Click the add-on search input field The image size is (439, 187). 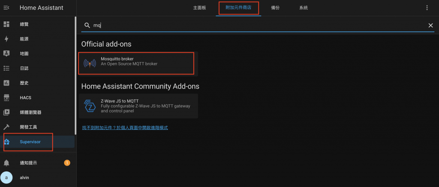[x=258, y=25]
